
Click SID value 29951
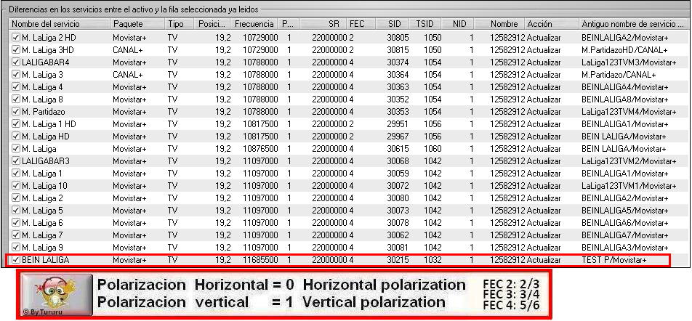(x=398, y=124)
